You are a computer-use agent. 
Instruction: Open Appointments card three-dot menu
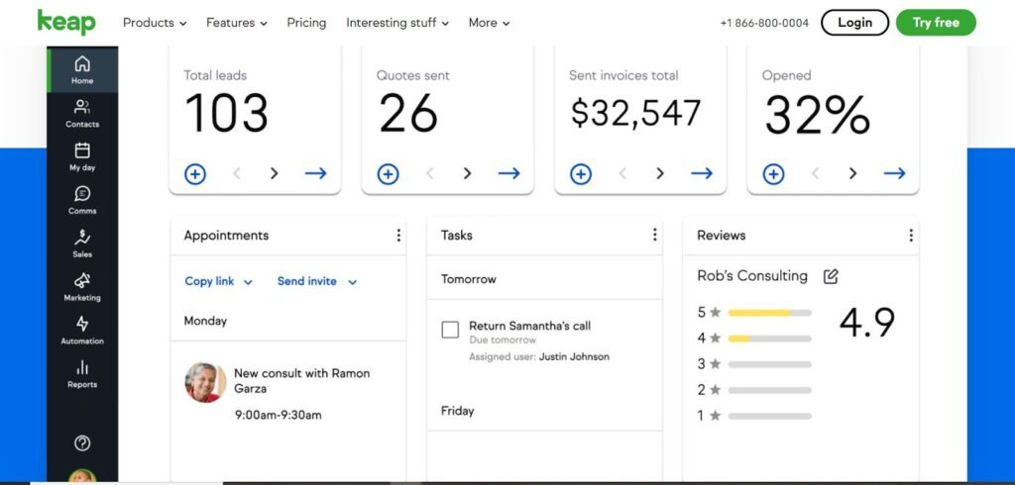[x=398, y=236]
